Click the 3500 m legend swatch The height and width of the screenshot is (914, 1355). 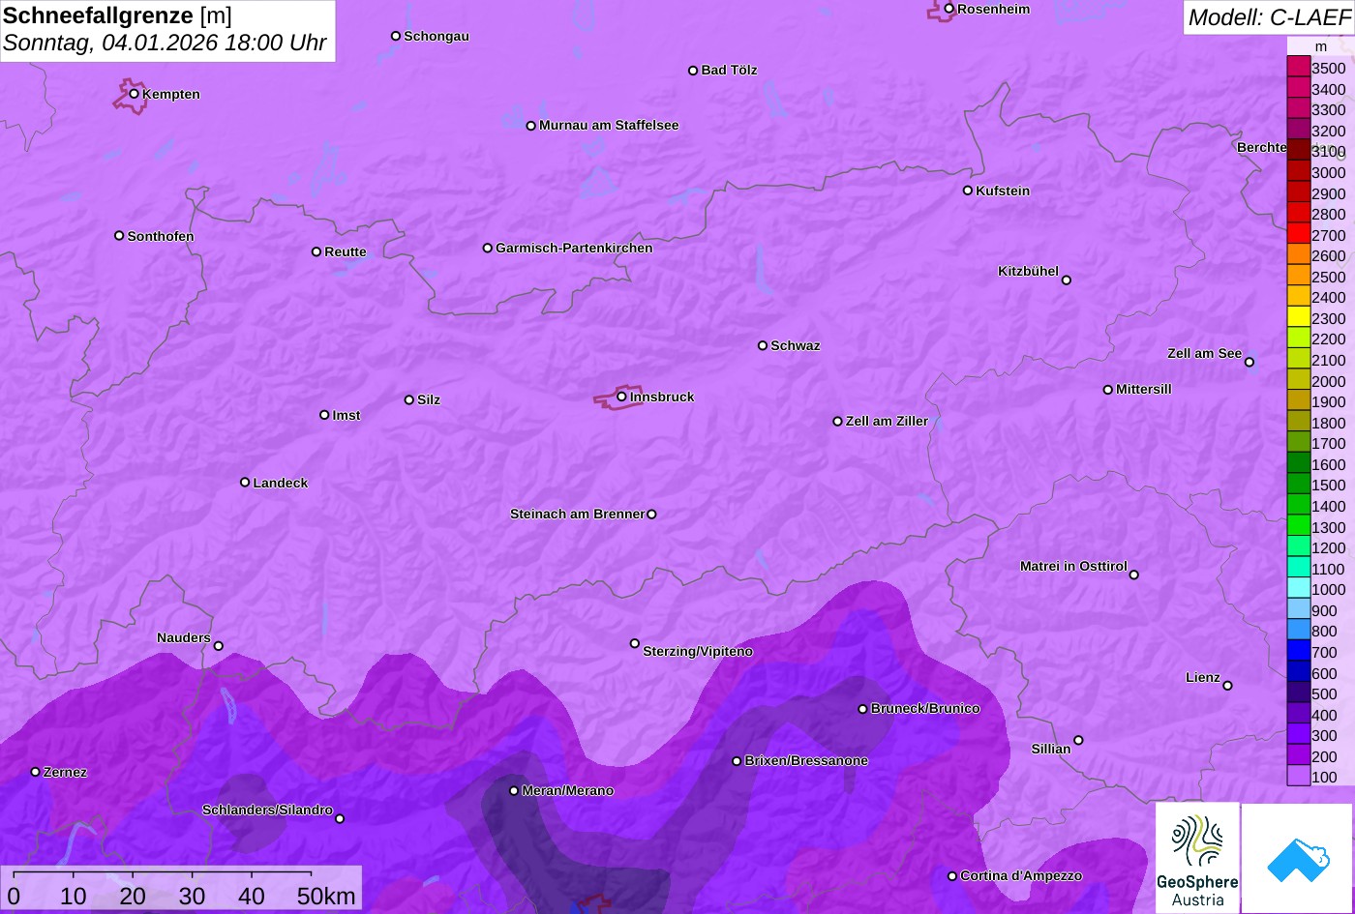[x=1298, y=68]
